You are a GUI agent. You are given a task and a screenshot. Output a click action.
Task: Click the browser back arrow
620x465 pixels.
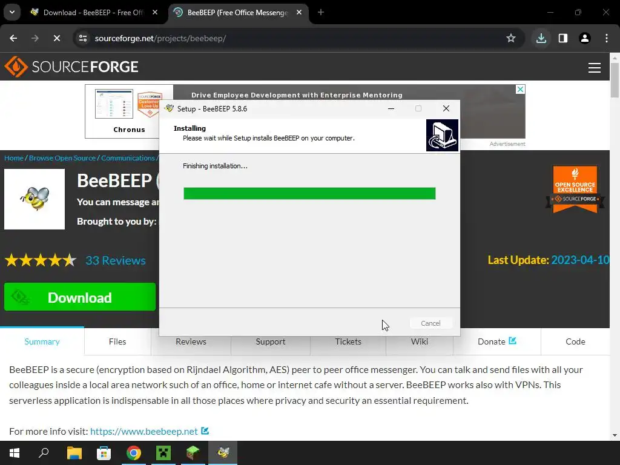13,38
